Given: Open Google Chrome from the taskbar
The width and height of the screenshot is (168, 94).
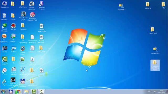Looking at the screenshot, I should (x=19, y=92).
